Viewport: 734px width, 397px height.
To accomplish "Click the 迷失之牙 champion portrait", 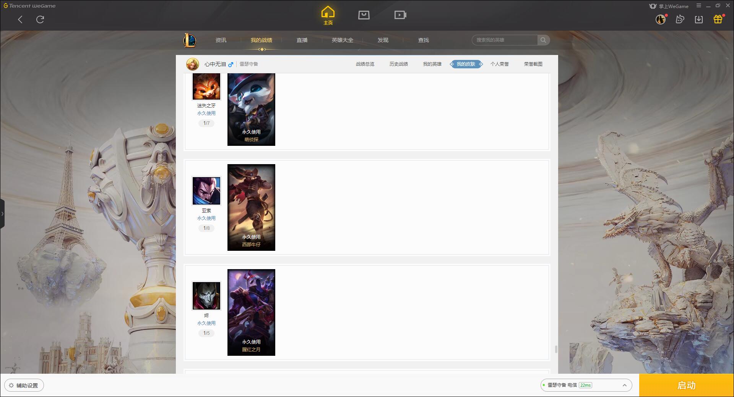I will (206, 86).
